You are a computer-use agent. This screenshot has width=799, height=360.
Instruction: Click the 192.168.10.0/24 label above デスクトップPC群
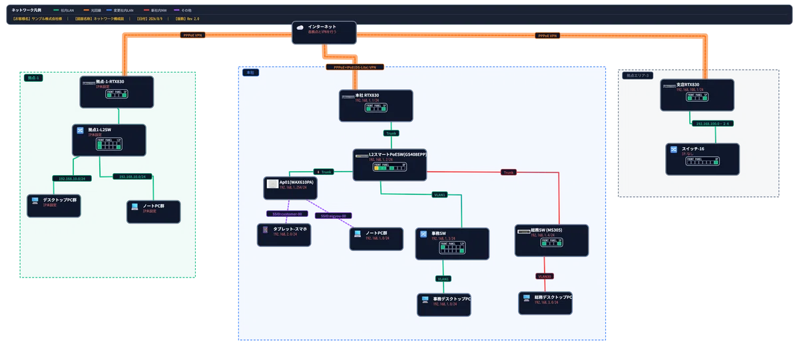coord(72,178)
